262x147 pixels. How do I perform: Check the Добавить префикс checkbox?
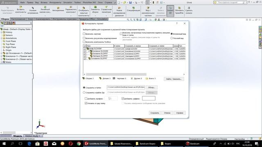click(86, 99)
